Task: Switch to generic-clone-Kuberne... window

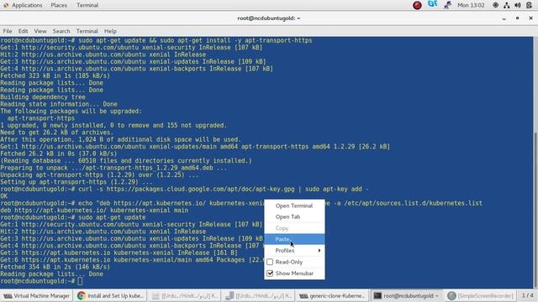Action: point(333,295)
